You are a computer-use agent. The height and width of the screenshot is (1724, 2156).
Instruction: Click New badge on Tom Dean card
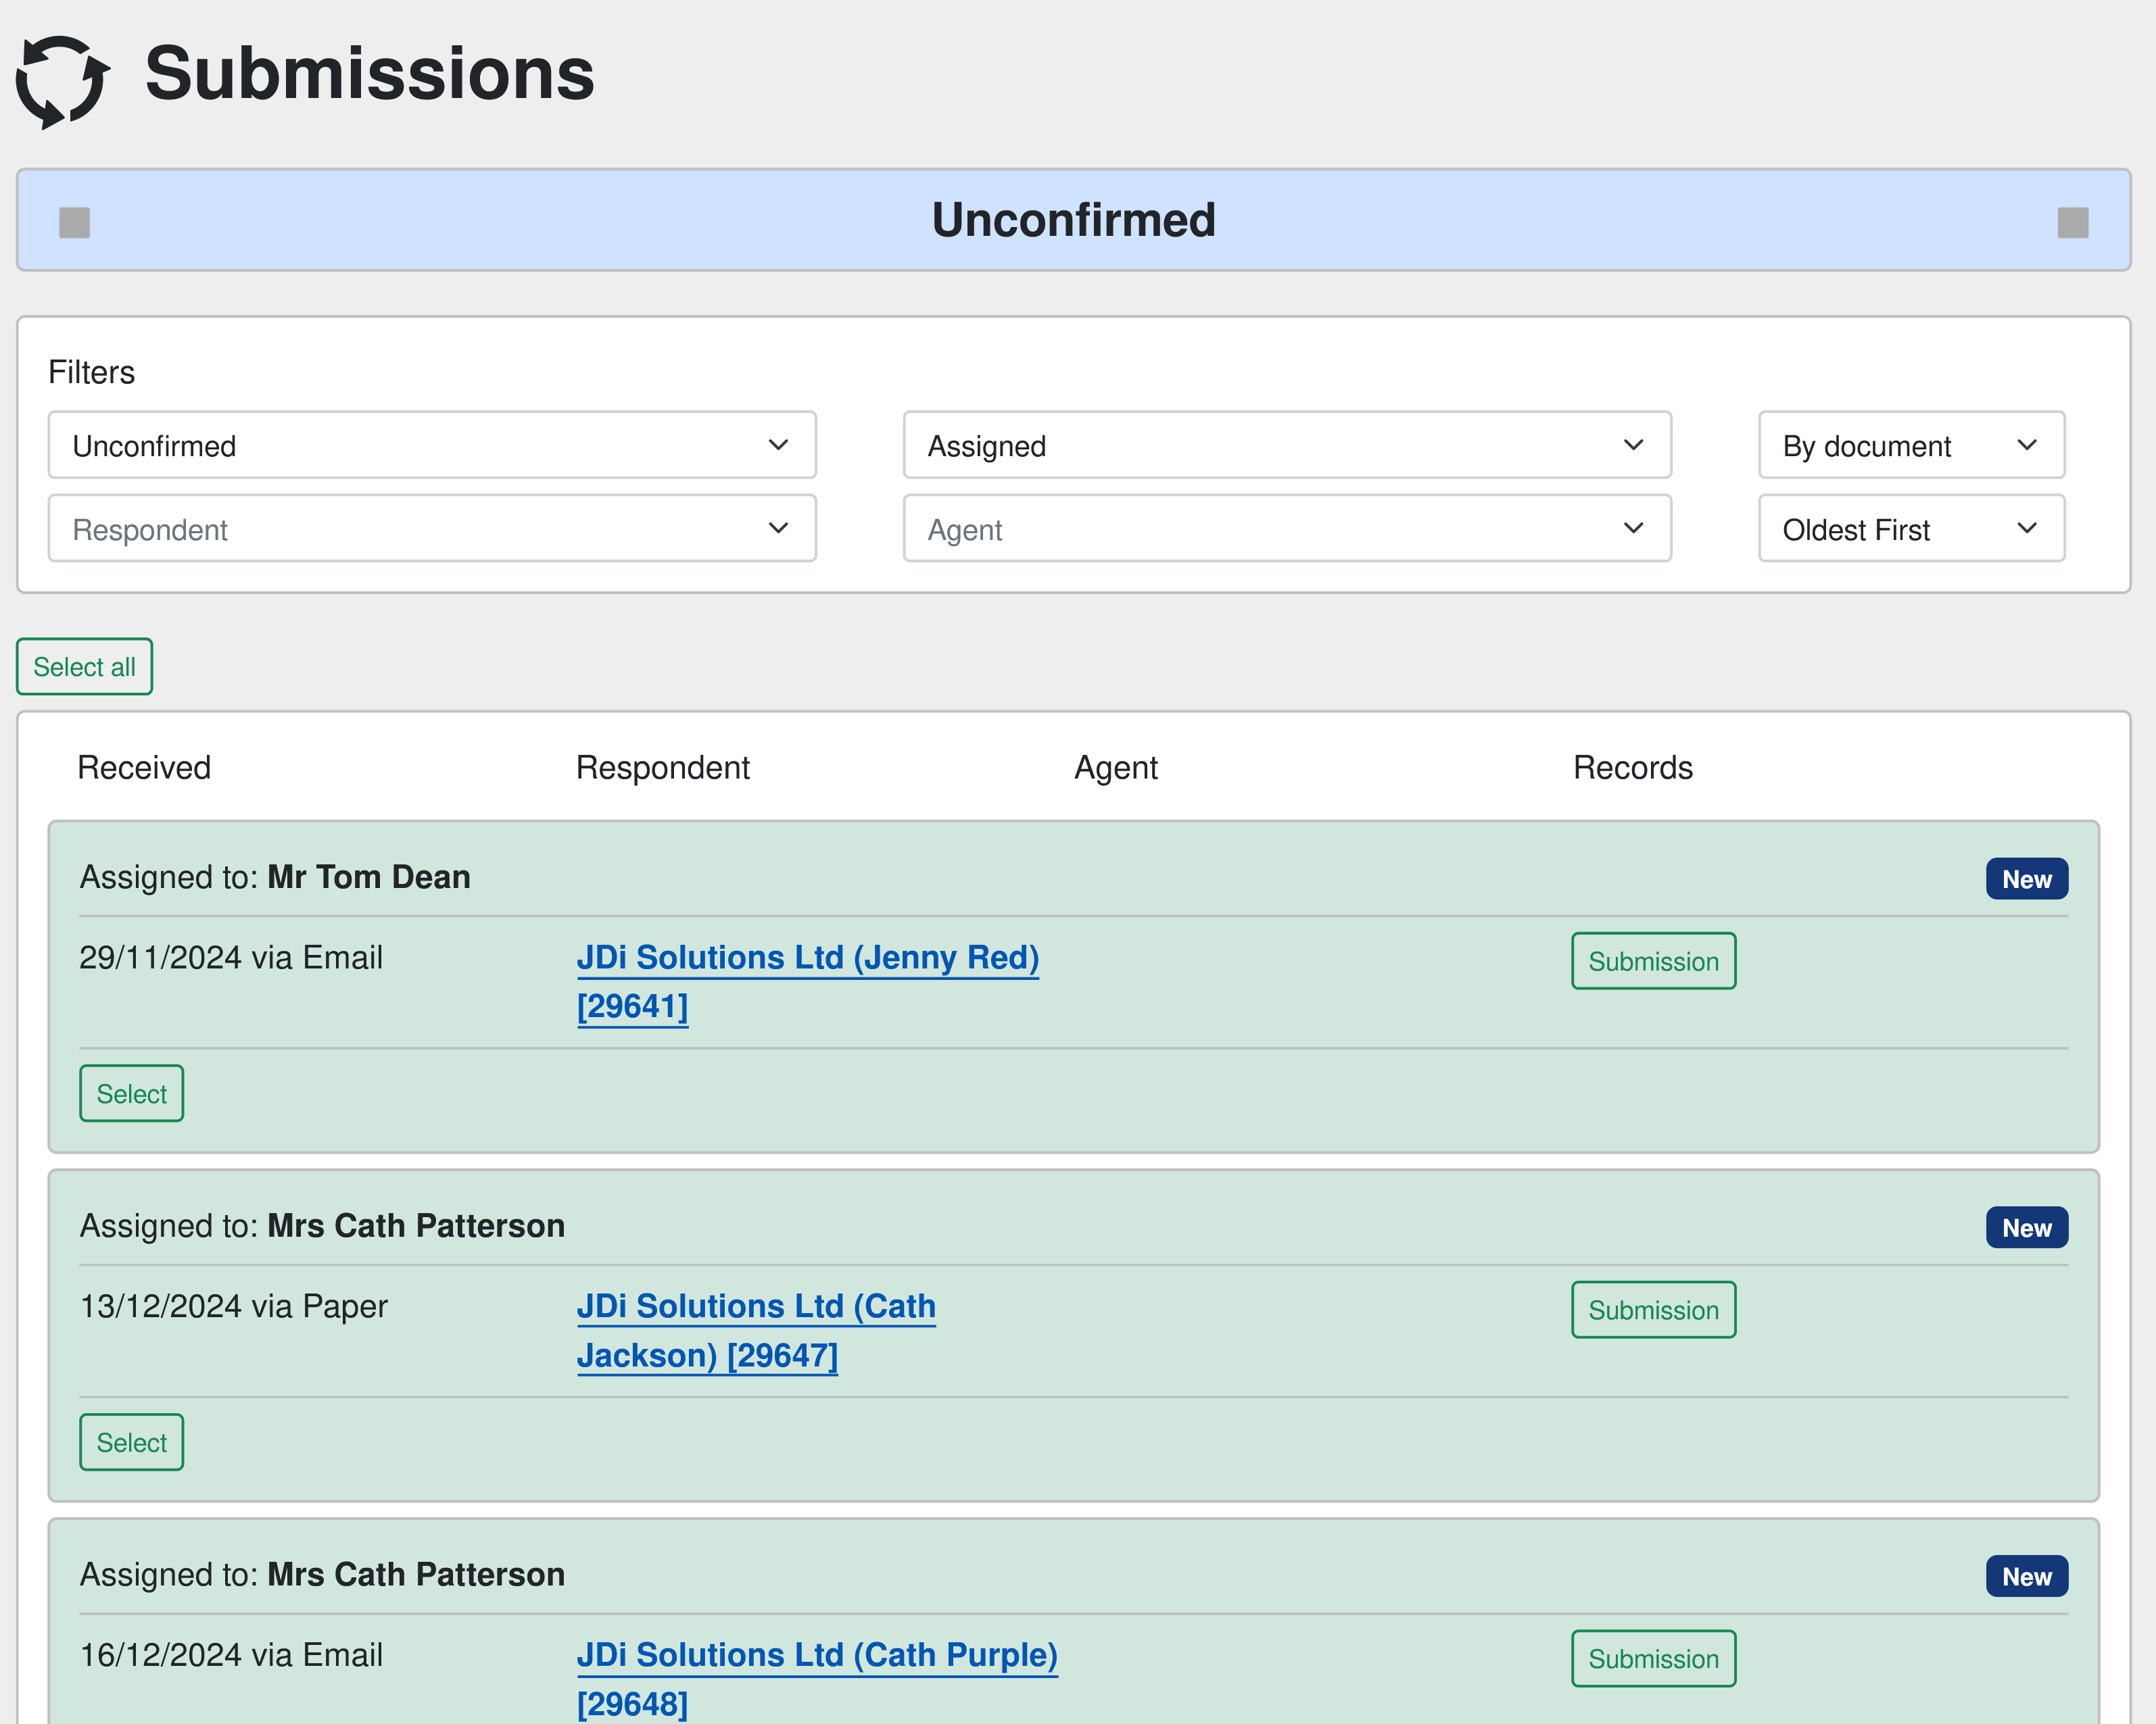point(2026,879)
